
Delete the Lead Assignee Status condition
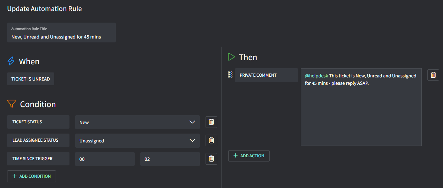click(x=211, y=140)
